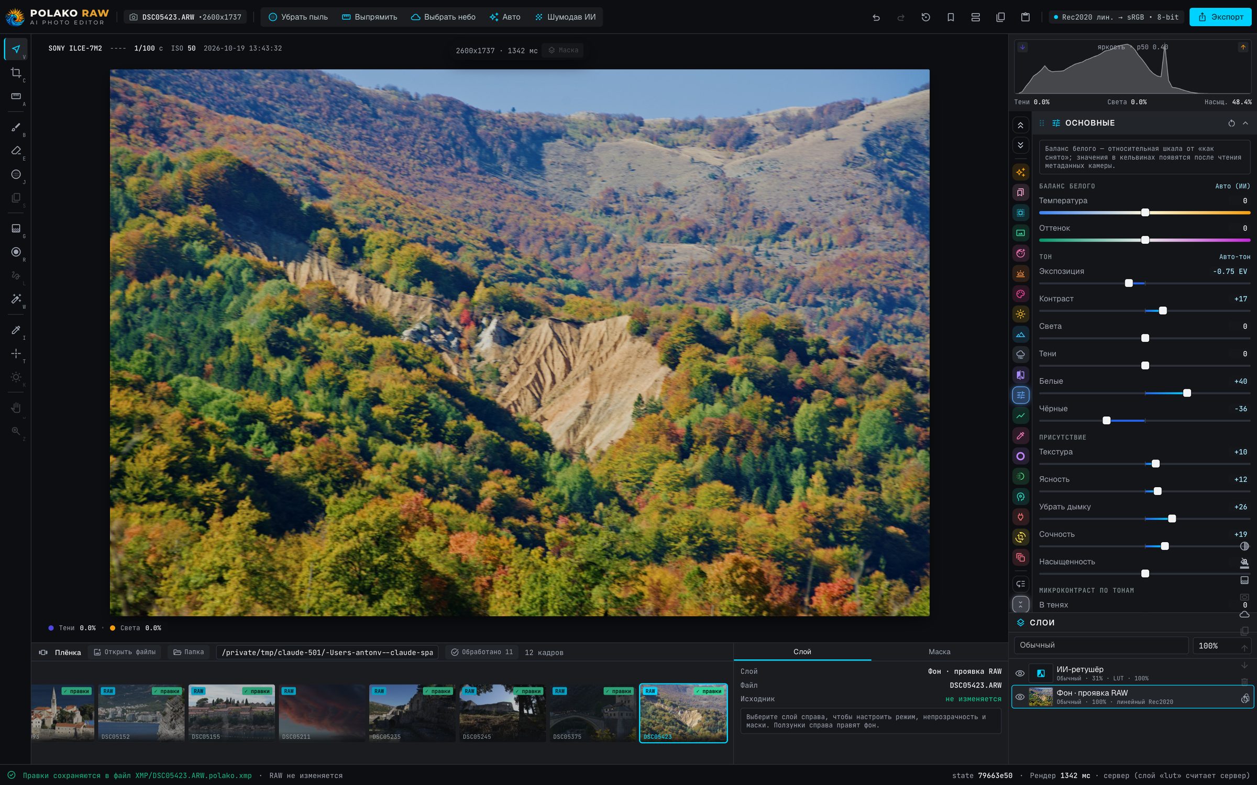Reset the ОСНОВНЫЕ panel settings

pyautogui.click(x=1232, y=124)
